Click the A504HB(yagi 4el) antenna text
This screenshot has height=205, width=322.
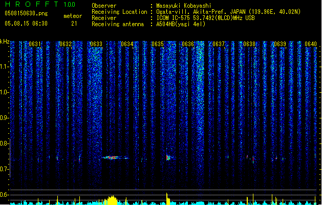pyautogui.click(x=181, y=24)
